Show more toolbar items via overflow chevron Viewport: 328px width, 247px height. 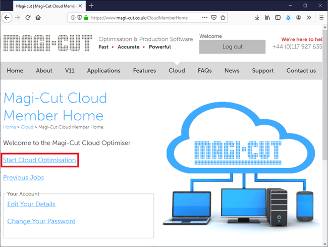(309, 17)
